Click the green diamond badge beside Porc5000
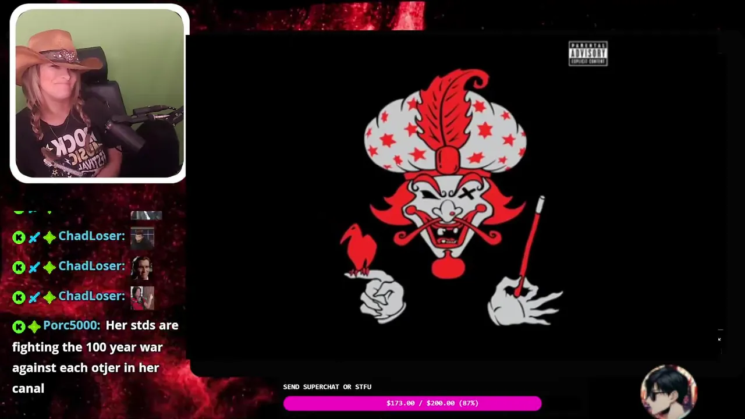The image size is (745, 419). 34,327
